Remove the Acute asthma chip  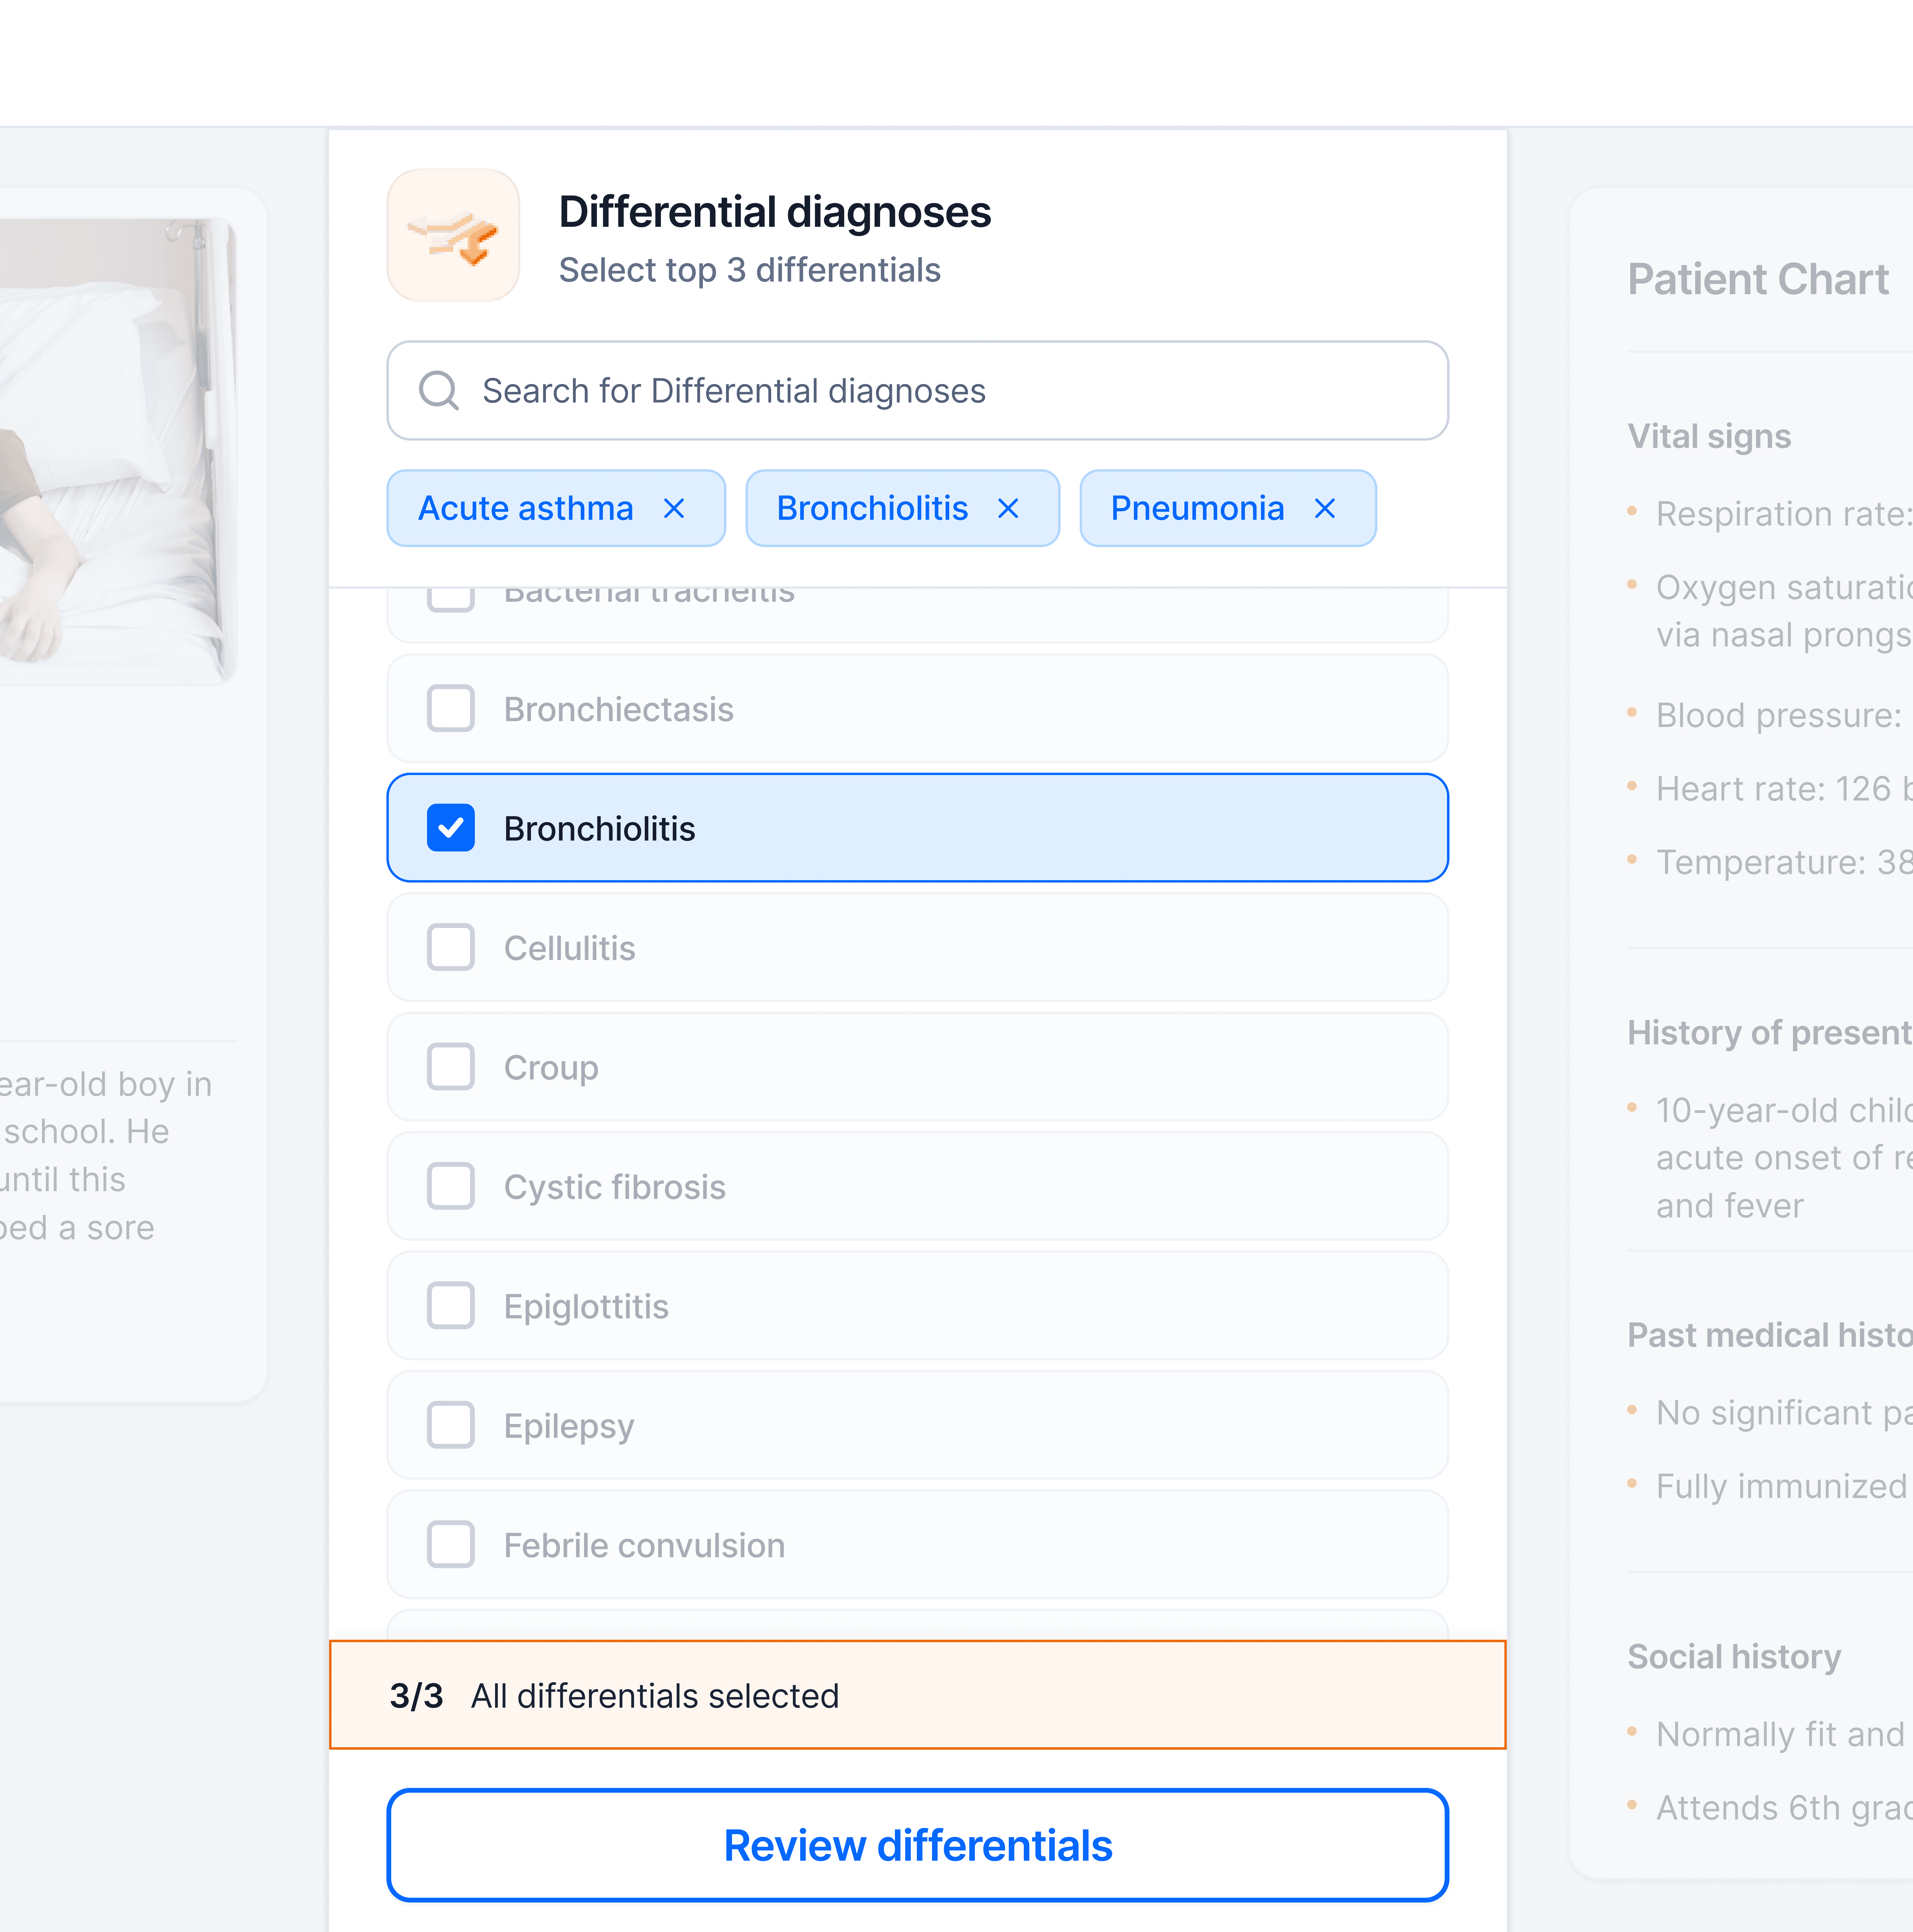click(x=674, y=509)
